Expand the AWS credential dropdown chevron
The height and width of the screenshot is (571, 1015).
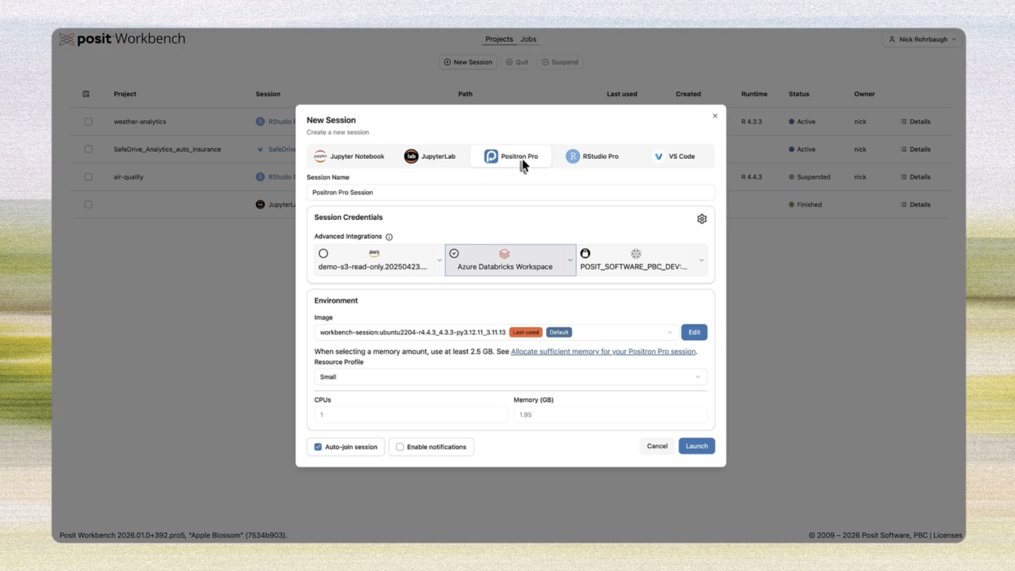tap(439, 260)
